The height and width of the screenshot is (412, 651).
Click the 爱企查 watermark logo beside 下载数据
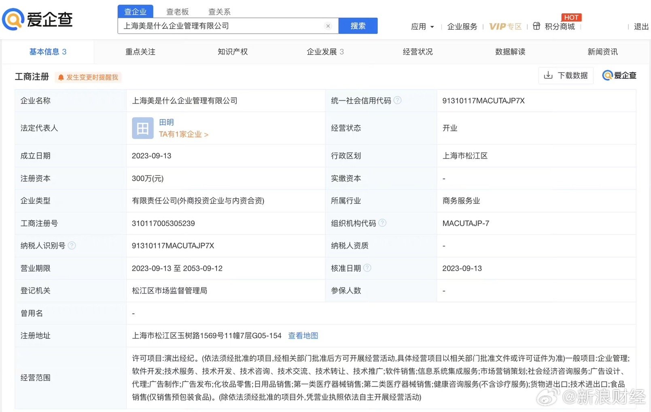619,76
